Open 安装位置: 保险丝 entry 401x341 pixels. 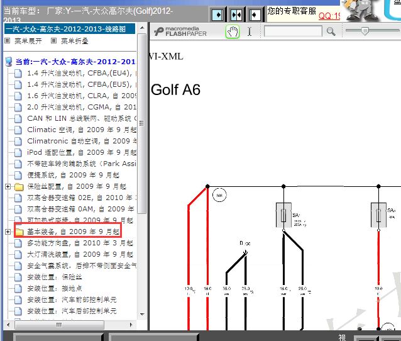(55, 277)
